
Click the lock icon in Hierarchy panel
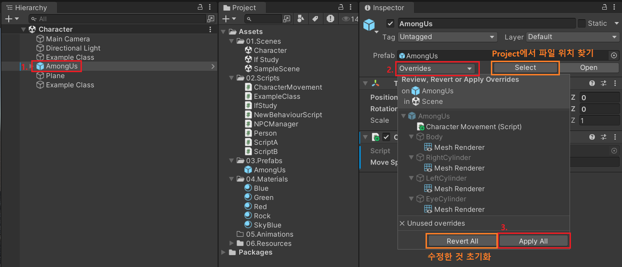pos(200,7)
